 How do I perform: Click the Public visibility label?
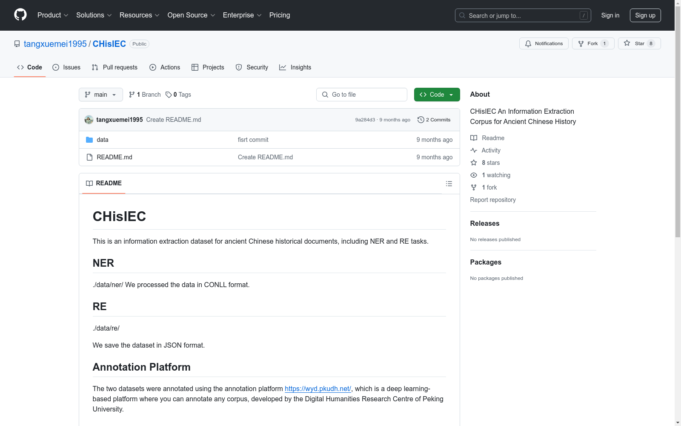[x=139, y=44]
